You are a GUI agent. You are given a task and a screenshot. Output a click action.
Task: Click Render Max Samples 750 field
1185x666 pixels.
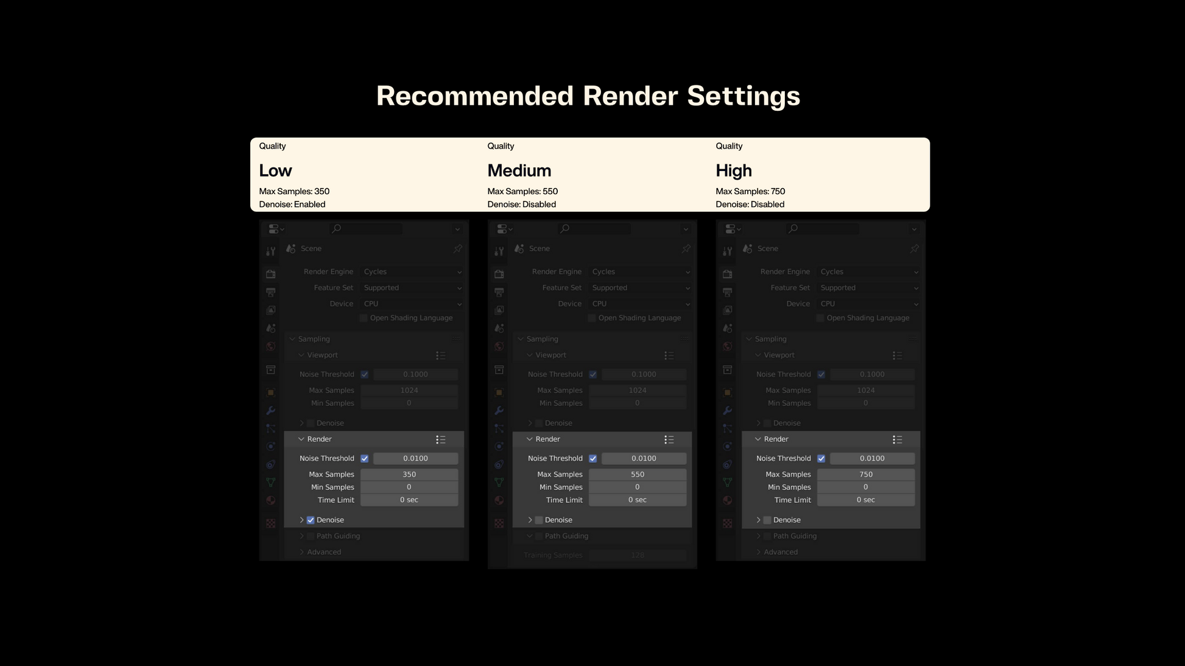coord(865,474)
